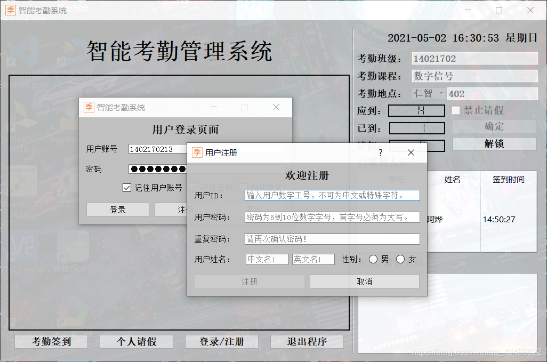This screenshot has width=547, height=362.
Task: Minimize the main 智能考勤系统 window
Action: coord(468,10)
